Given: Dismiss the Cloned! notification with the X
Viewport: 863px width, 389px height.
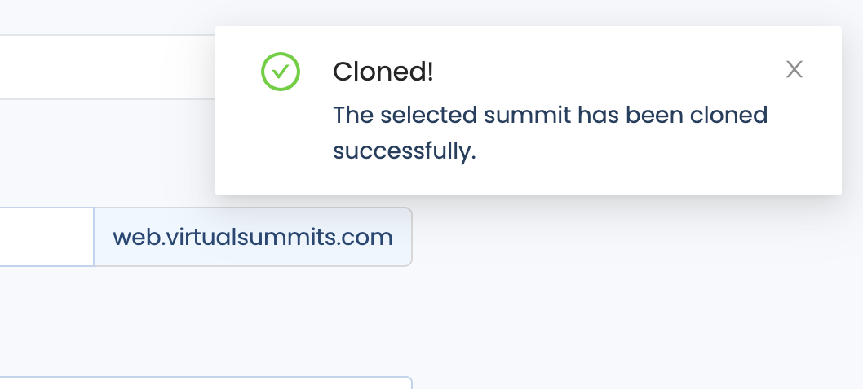Looking at the screenshot, I should tap(794, 70).
